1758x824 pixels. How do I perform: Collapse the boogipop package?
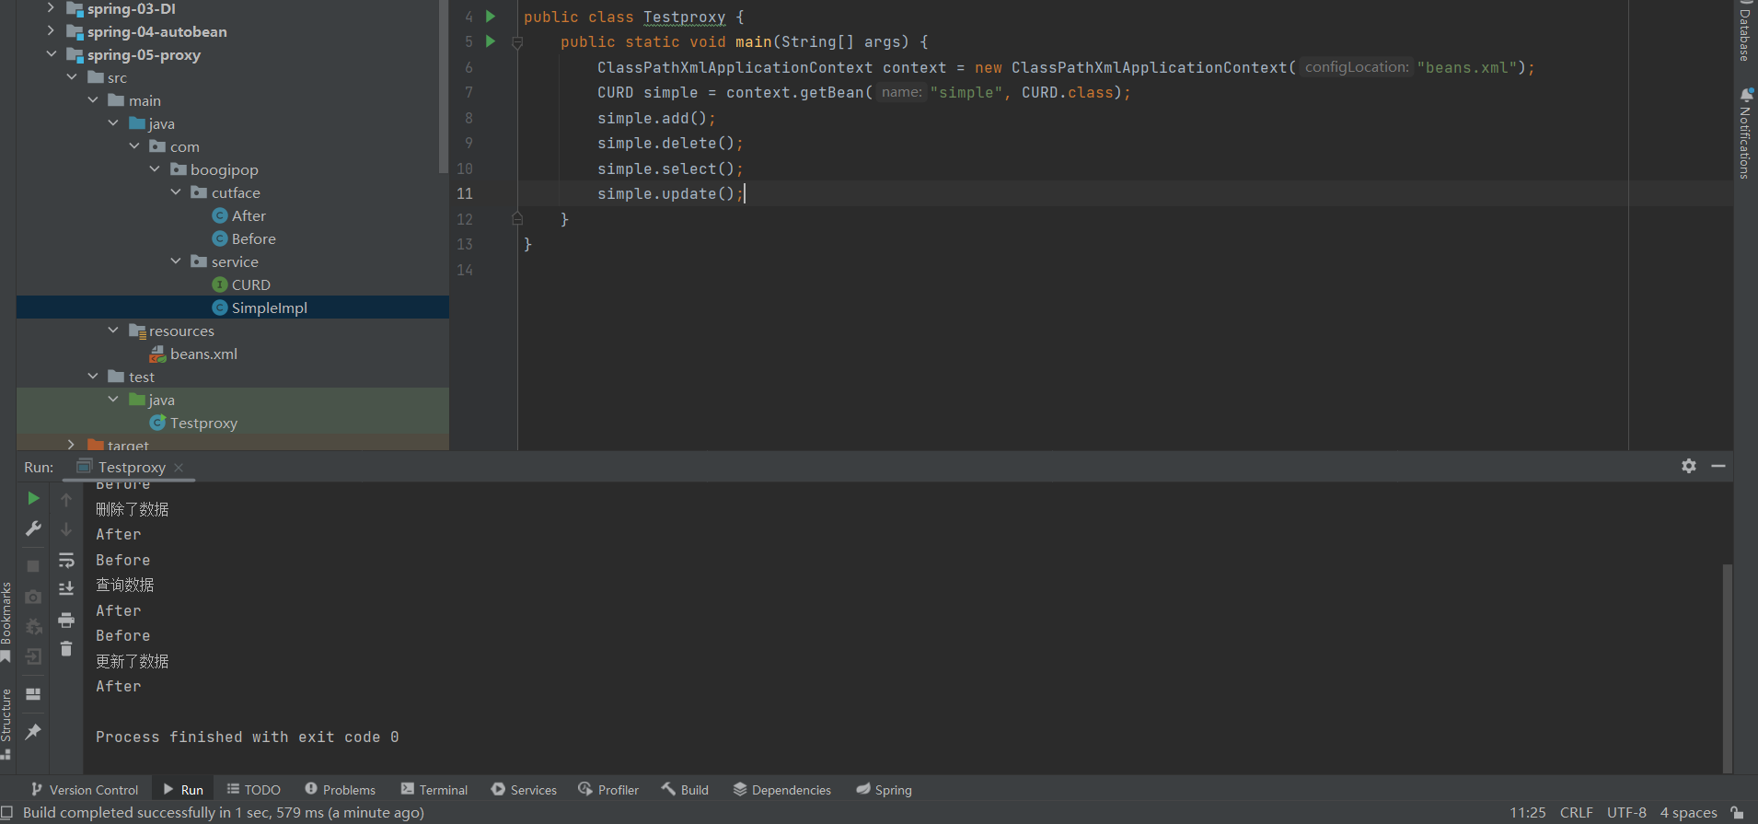(155, 169)
